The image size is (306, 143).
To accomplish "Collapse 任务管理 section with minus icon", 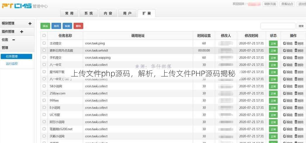I will [14, 40].
